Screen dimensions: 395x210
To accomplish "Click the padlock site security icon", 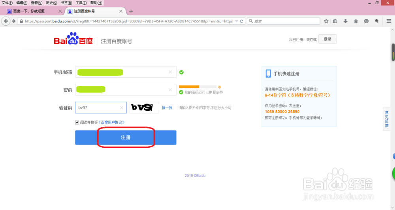I will (x=21, y=21).
